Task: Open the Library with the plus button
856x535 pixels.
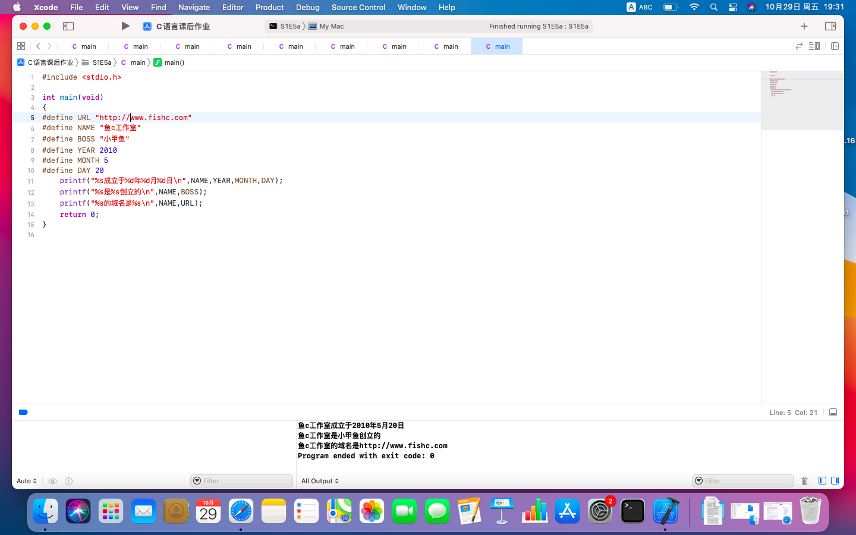Action: pyautogui.click(x=804, y=26)
